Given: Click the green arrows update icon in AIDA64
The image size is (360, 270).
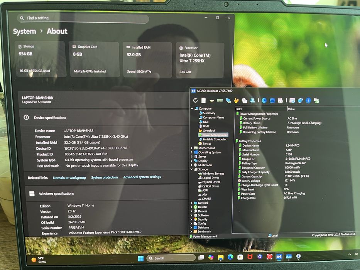Looking at the screenshot, I should [316, 100].
